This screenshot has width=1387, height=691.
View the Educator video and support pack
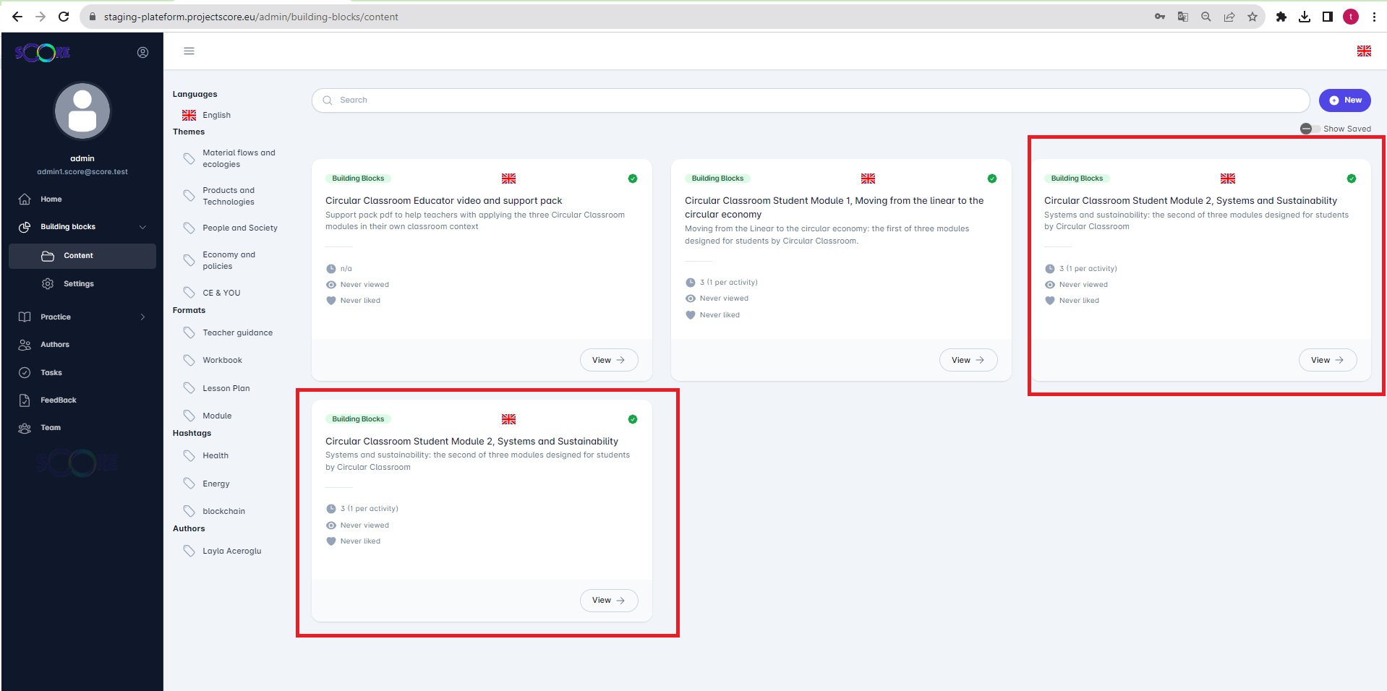[x=608, y=360]
